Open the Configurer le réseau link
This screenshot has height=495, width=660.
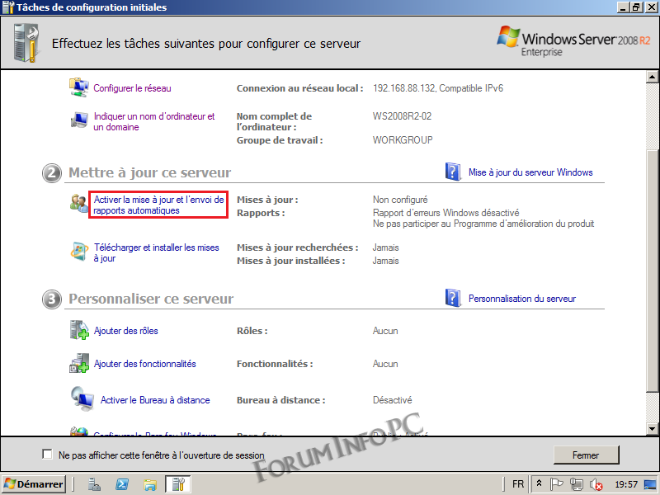point(132,88)
